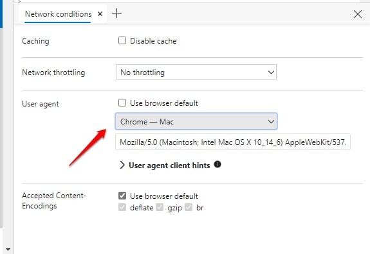The height and width of the screenshot is (254, 370).
Task: Toggle the gzip encoding checkbox
Action: tap(160, 207)
